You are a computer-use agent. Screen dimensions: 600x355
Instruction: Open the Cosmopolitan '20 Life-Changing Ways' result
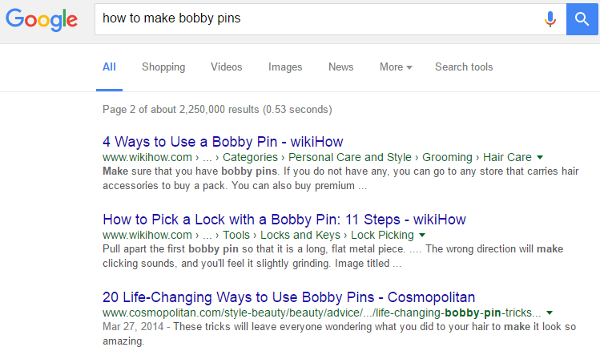[289, 297]
